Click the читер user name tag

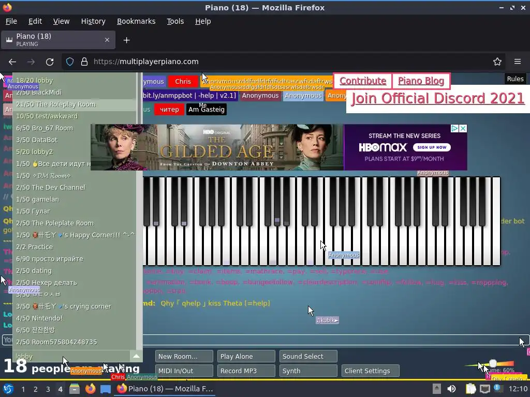(x=169, y=110)
